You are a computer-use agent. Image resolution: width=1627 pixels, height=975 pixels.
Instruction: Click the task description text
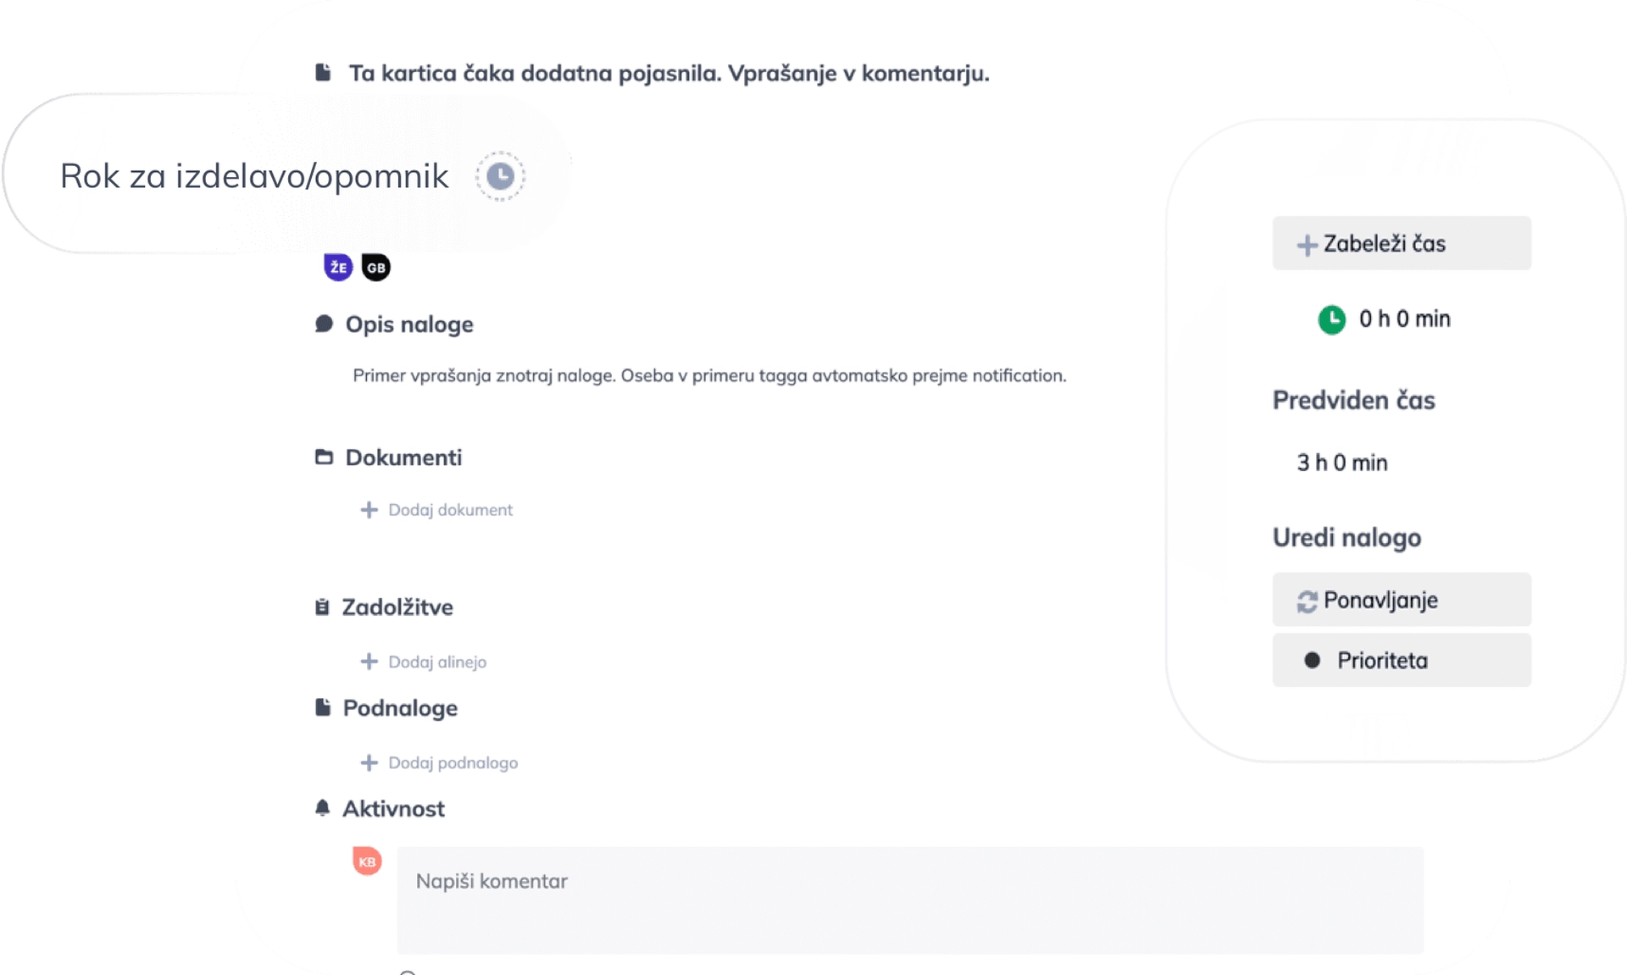pyautogui.click(x=709, y=375)
